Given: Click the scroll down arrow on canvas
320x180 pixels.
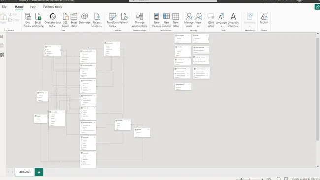Looking at the screenshot, I should (x=318, y=166).
